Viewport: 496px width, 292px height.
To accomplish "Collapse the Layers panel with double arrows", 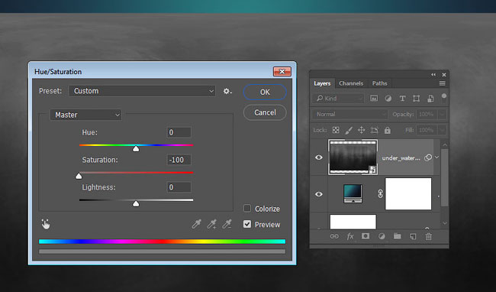I will [x=433, y=75].
